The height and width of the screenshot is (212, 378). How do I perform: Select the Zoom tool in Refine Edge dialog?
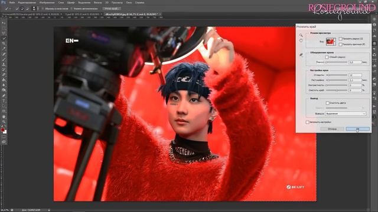(301, 35)
